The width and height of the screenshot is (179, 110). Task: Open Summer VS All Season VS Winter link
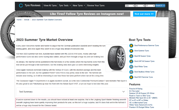tap(142, 93)
